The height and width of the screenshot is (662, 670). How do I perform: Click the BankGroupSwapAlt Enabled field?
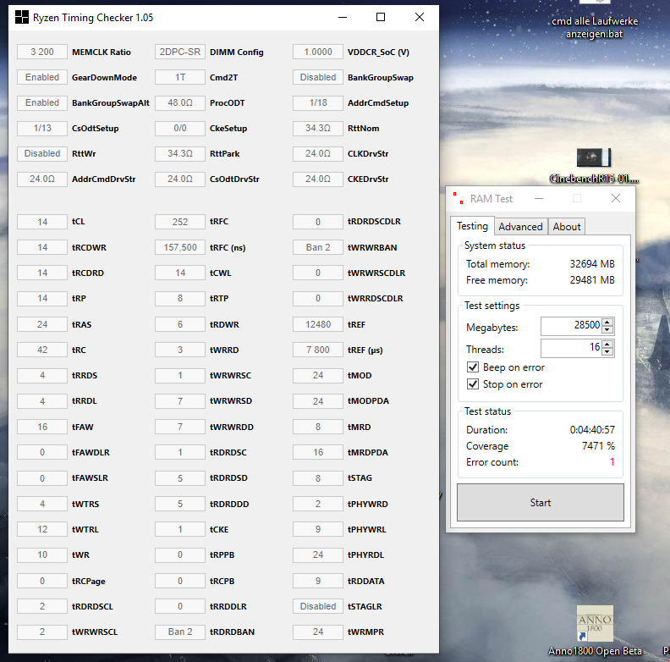click(x=42, y=102)
